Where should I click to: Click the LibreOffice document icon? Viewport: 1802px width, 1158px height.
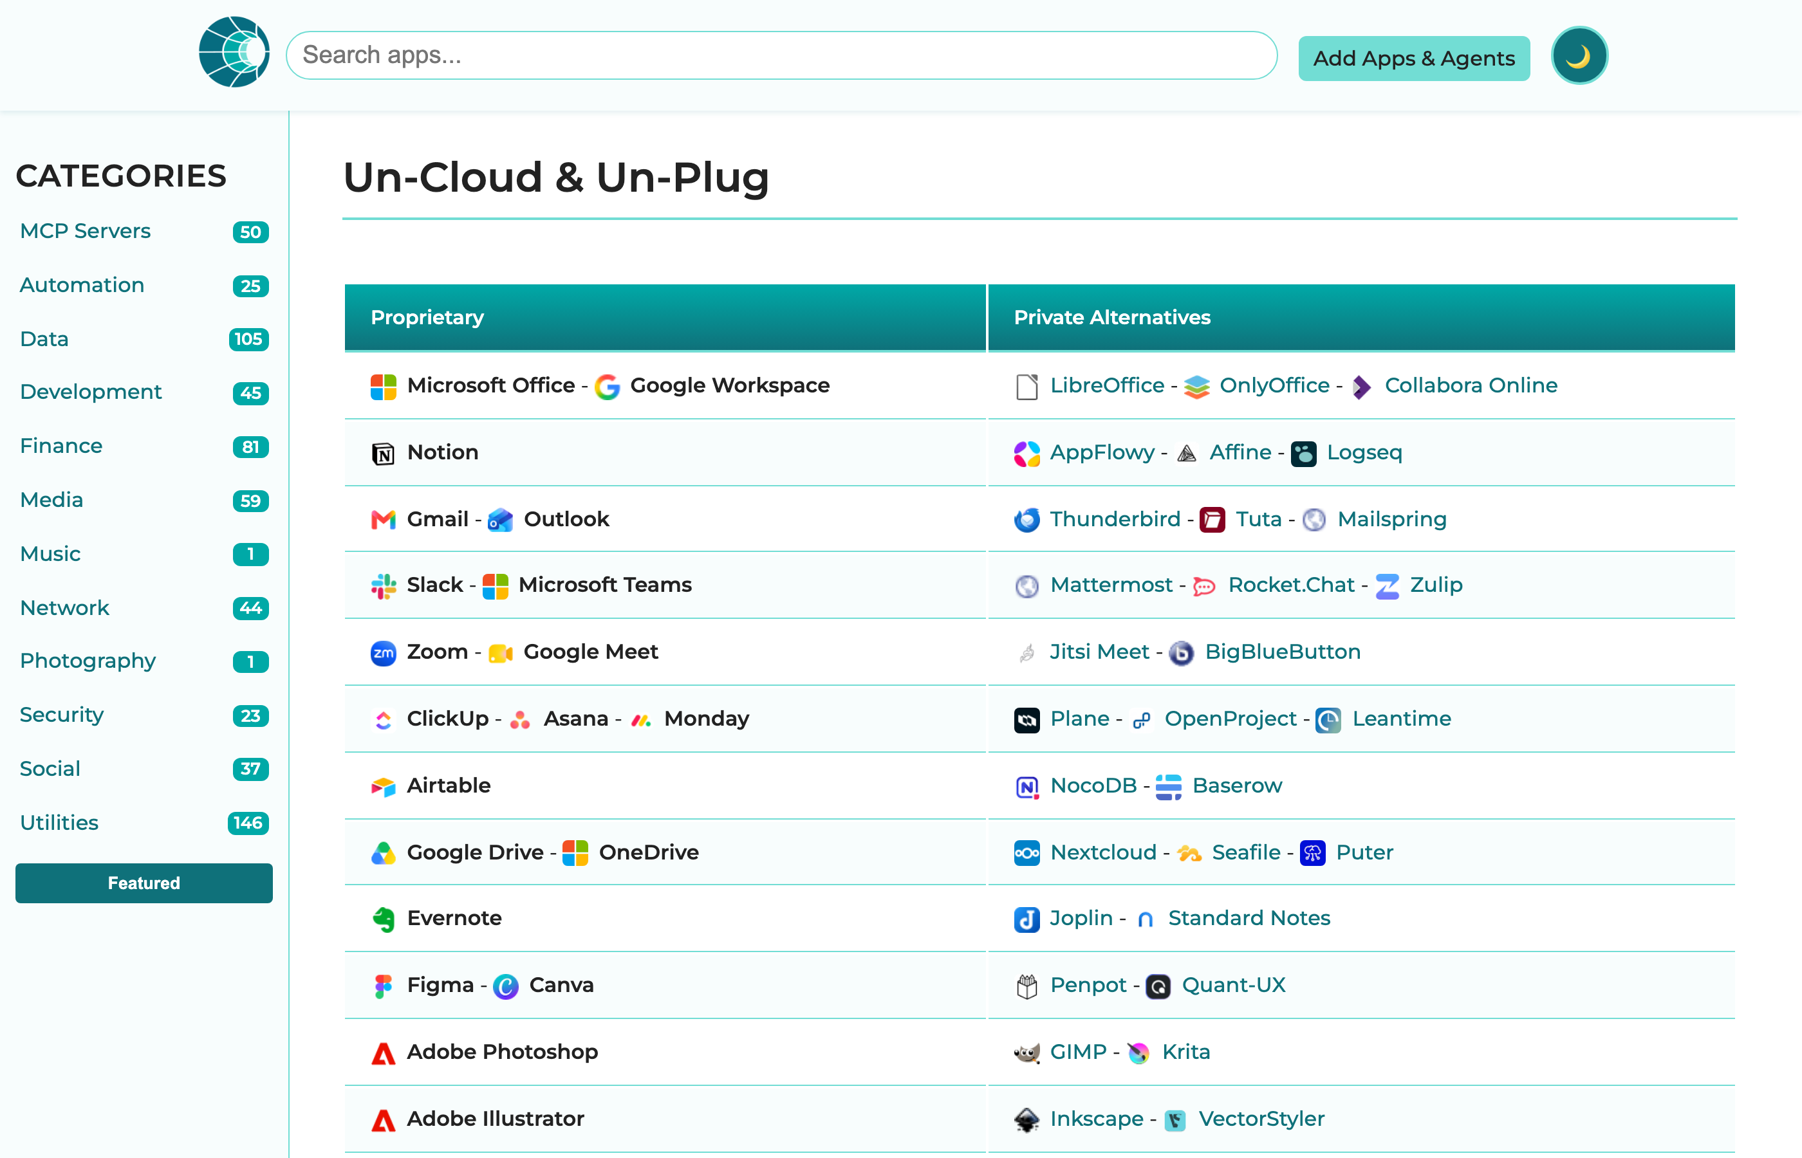click(x=1026, y=387)
